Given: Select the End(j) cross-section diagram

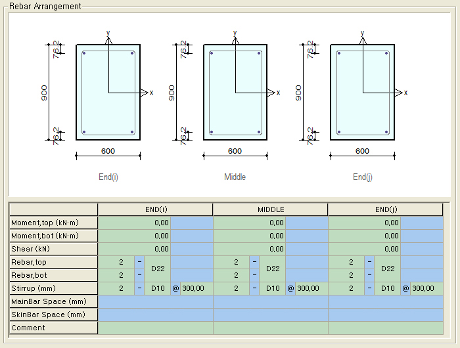Looking at the screenshot, I should click(362, 93).
